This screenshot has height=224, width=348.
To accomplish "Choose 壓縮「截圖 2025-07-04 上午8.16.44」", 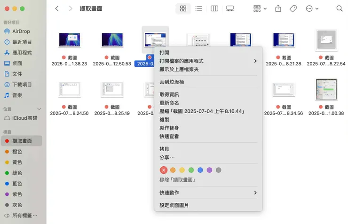I will point(208,111).
